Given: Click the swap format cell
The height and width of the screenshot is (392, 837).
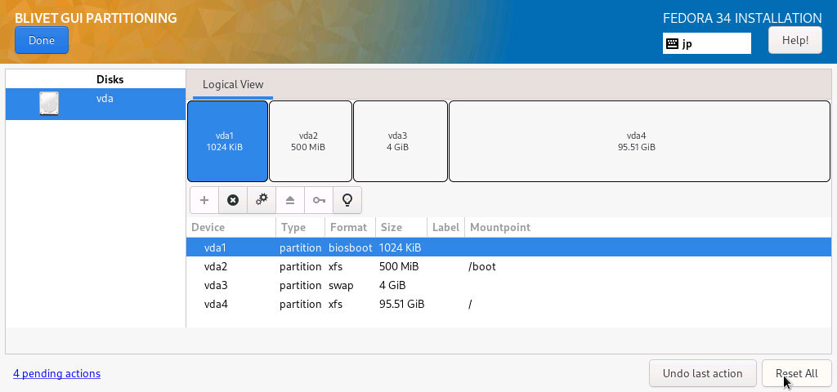Looking at the screenshot, I should (x=341, y=285).
